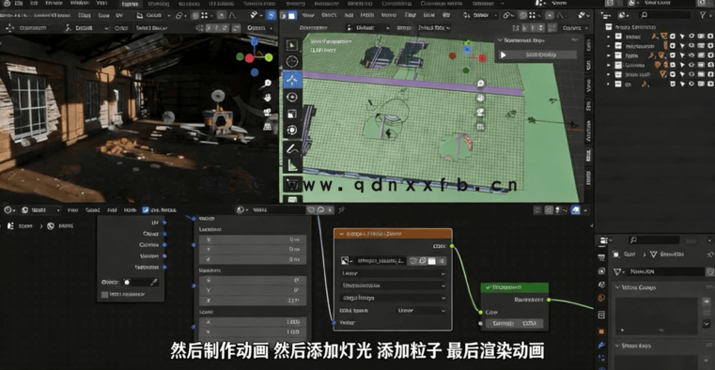Image resolution: width=715 pixels, height=370 pixels.
Task: Click blue Z axis ball in left viewport gizmo
Action: click(x=254, y=42)
